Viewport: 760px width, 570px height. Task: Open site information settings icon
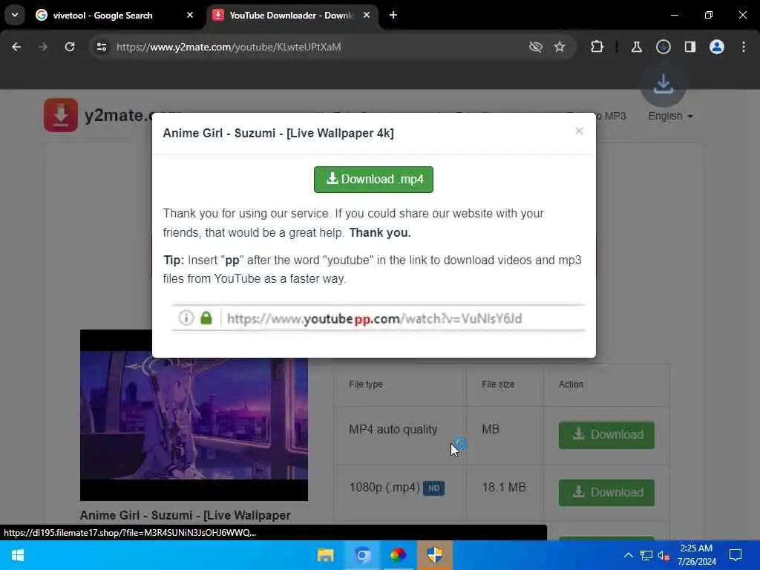[102, 47]
